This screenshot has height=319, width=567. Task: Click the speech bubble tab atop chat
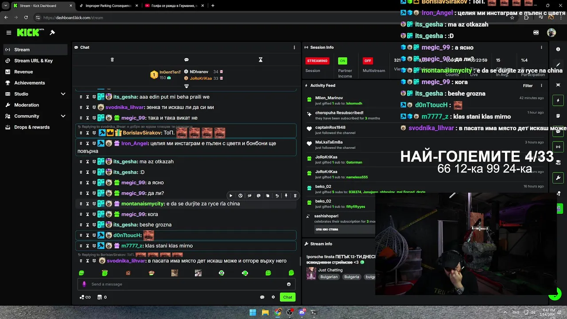point(186,60)
